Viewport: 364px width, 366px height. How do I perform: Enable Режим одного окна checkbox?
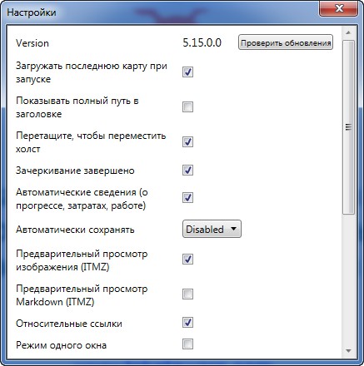(x=187, y=344)
